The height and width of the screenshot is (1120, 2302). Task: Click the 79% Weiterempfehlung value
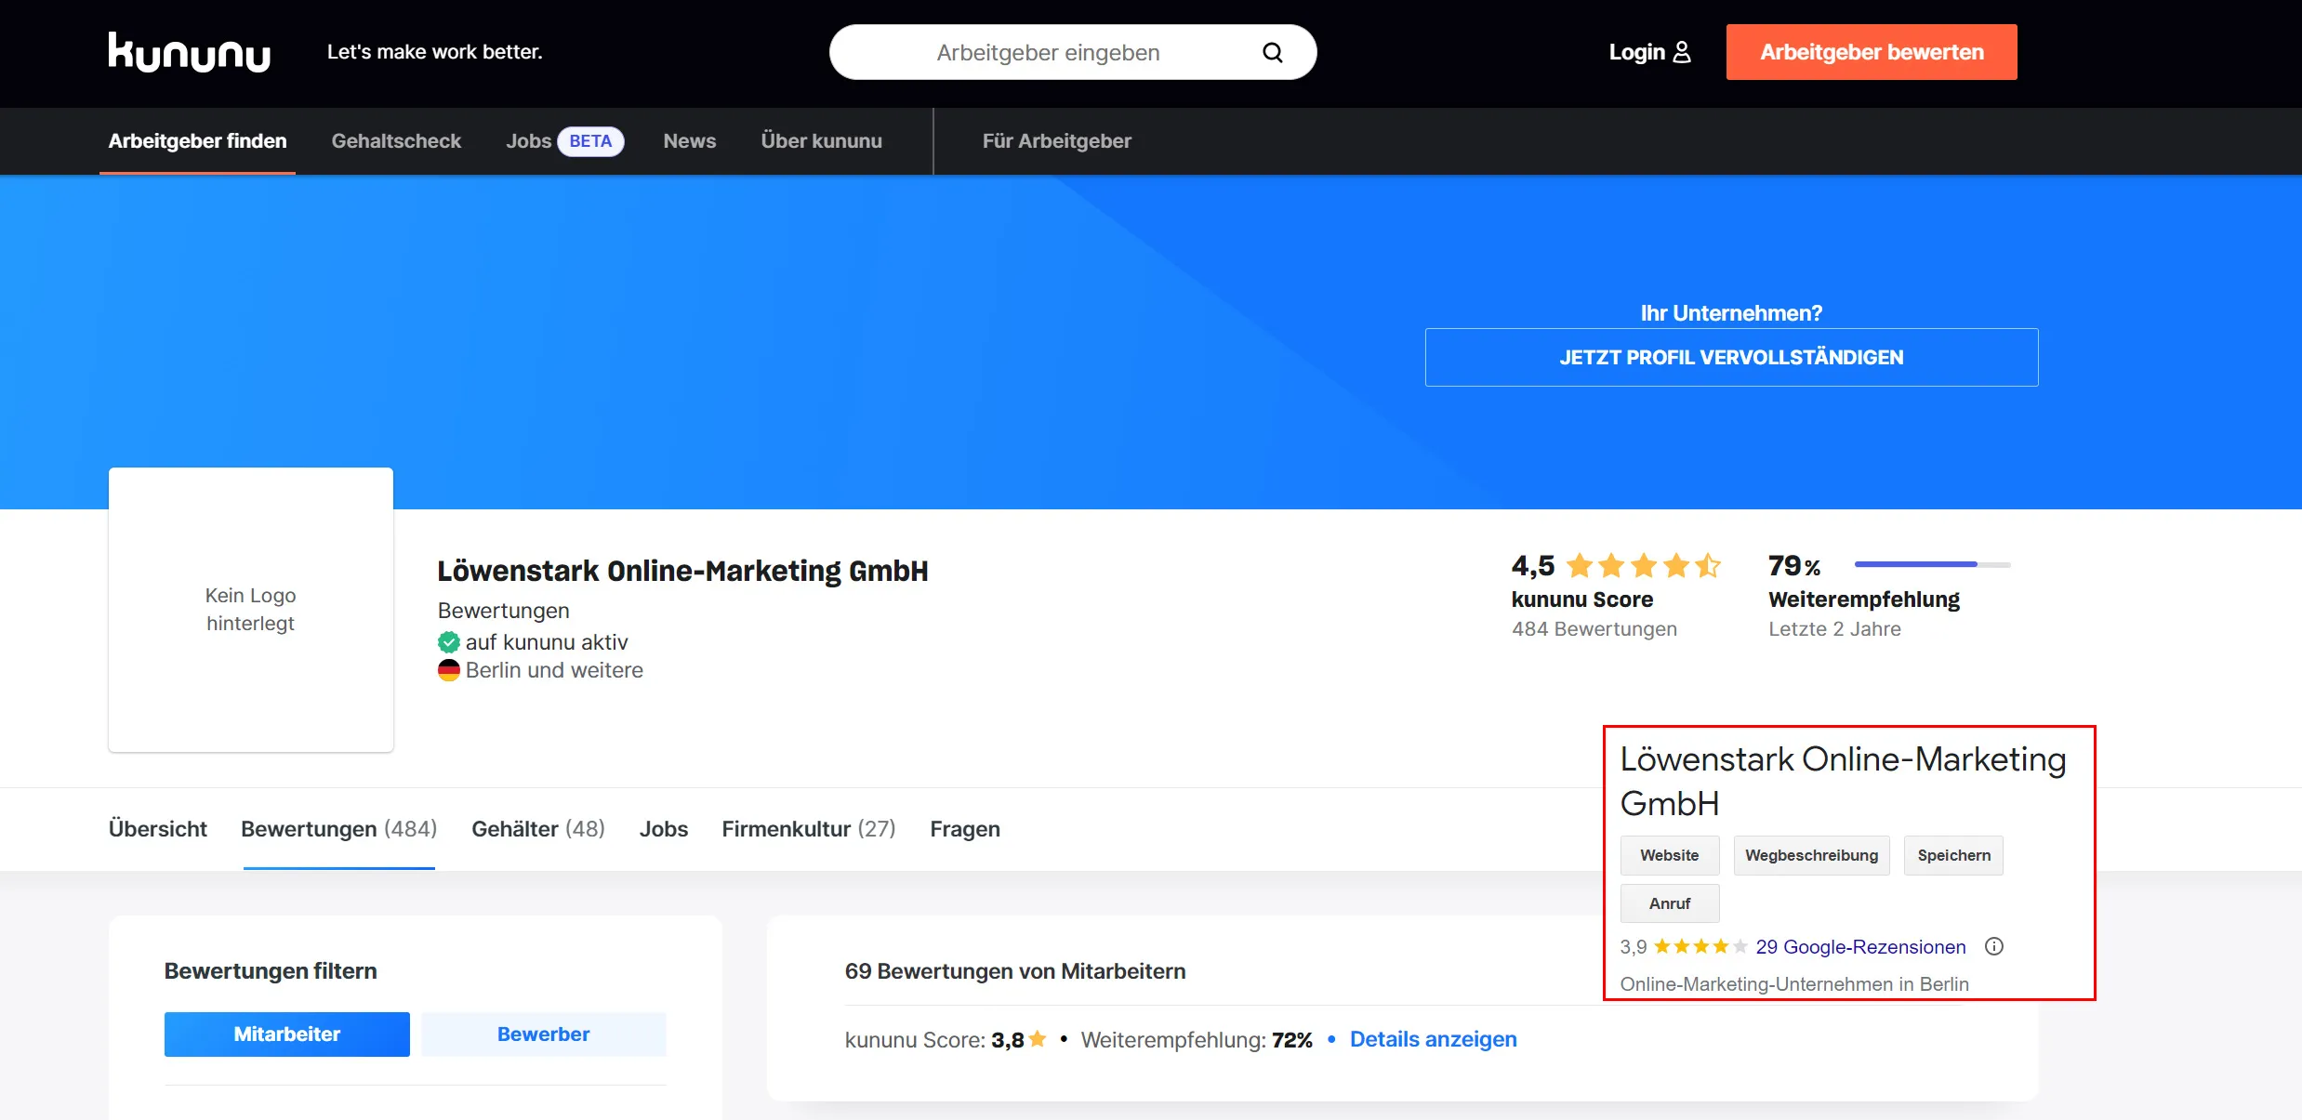click(x=1794, y=565)
